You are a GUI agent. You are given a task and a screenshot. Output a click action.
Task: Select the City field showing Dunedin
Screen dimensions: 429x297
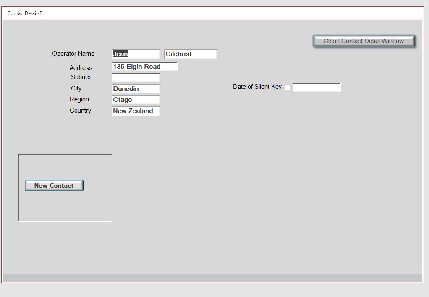pyautogui.click(x=135, y=88)
